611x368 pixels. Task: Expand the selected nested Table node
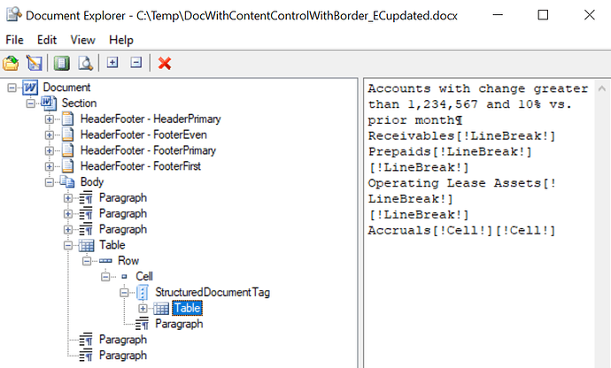(x=143, y=308)
